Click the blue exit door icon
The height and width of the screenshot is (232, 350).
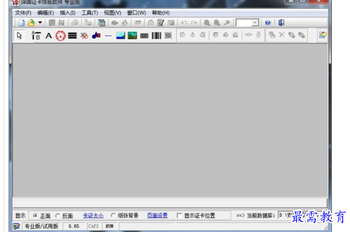[x=281, y=23]
